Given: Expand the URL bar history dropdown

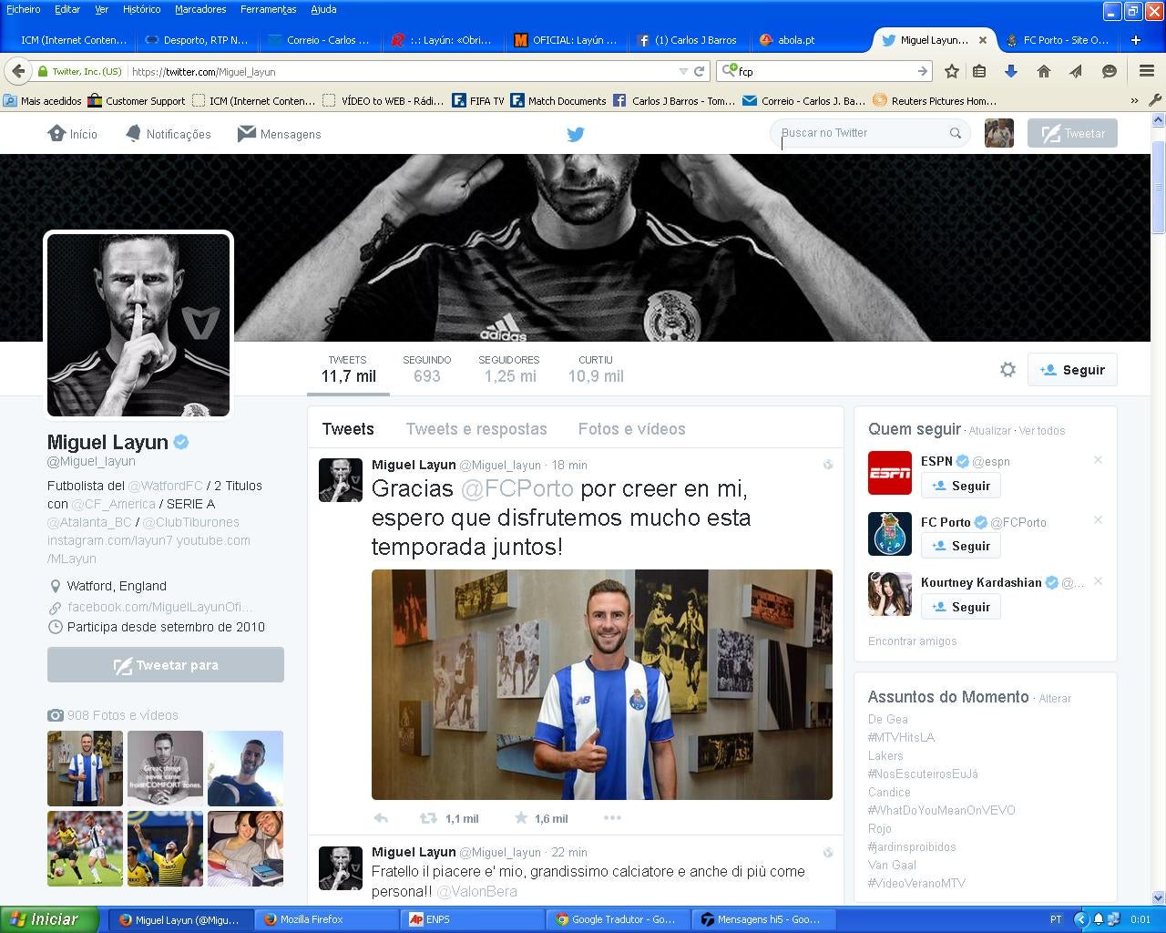Looking at the screenshot, I should click(683, 71).
